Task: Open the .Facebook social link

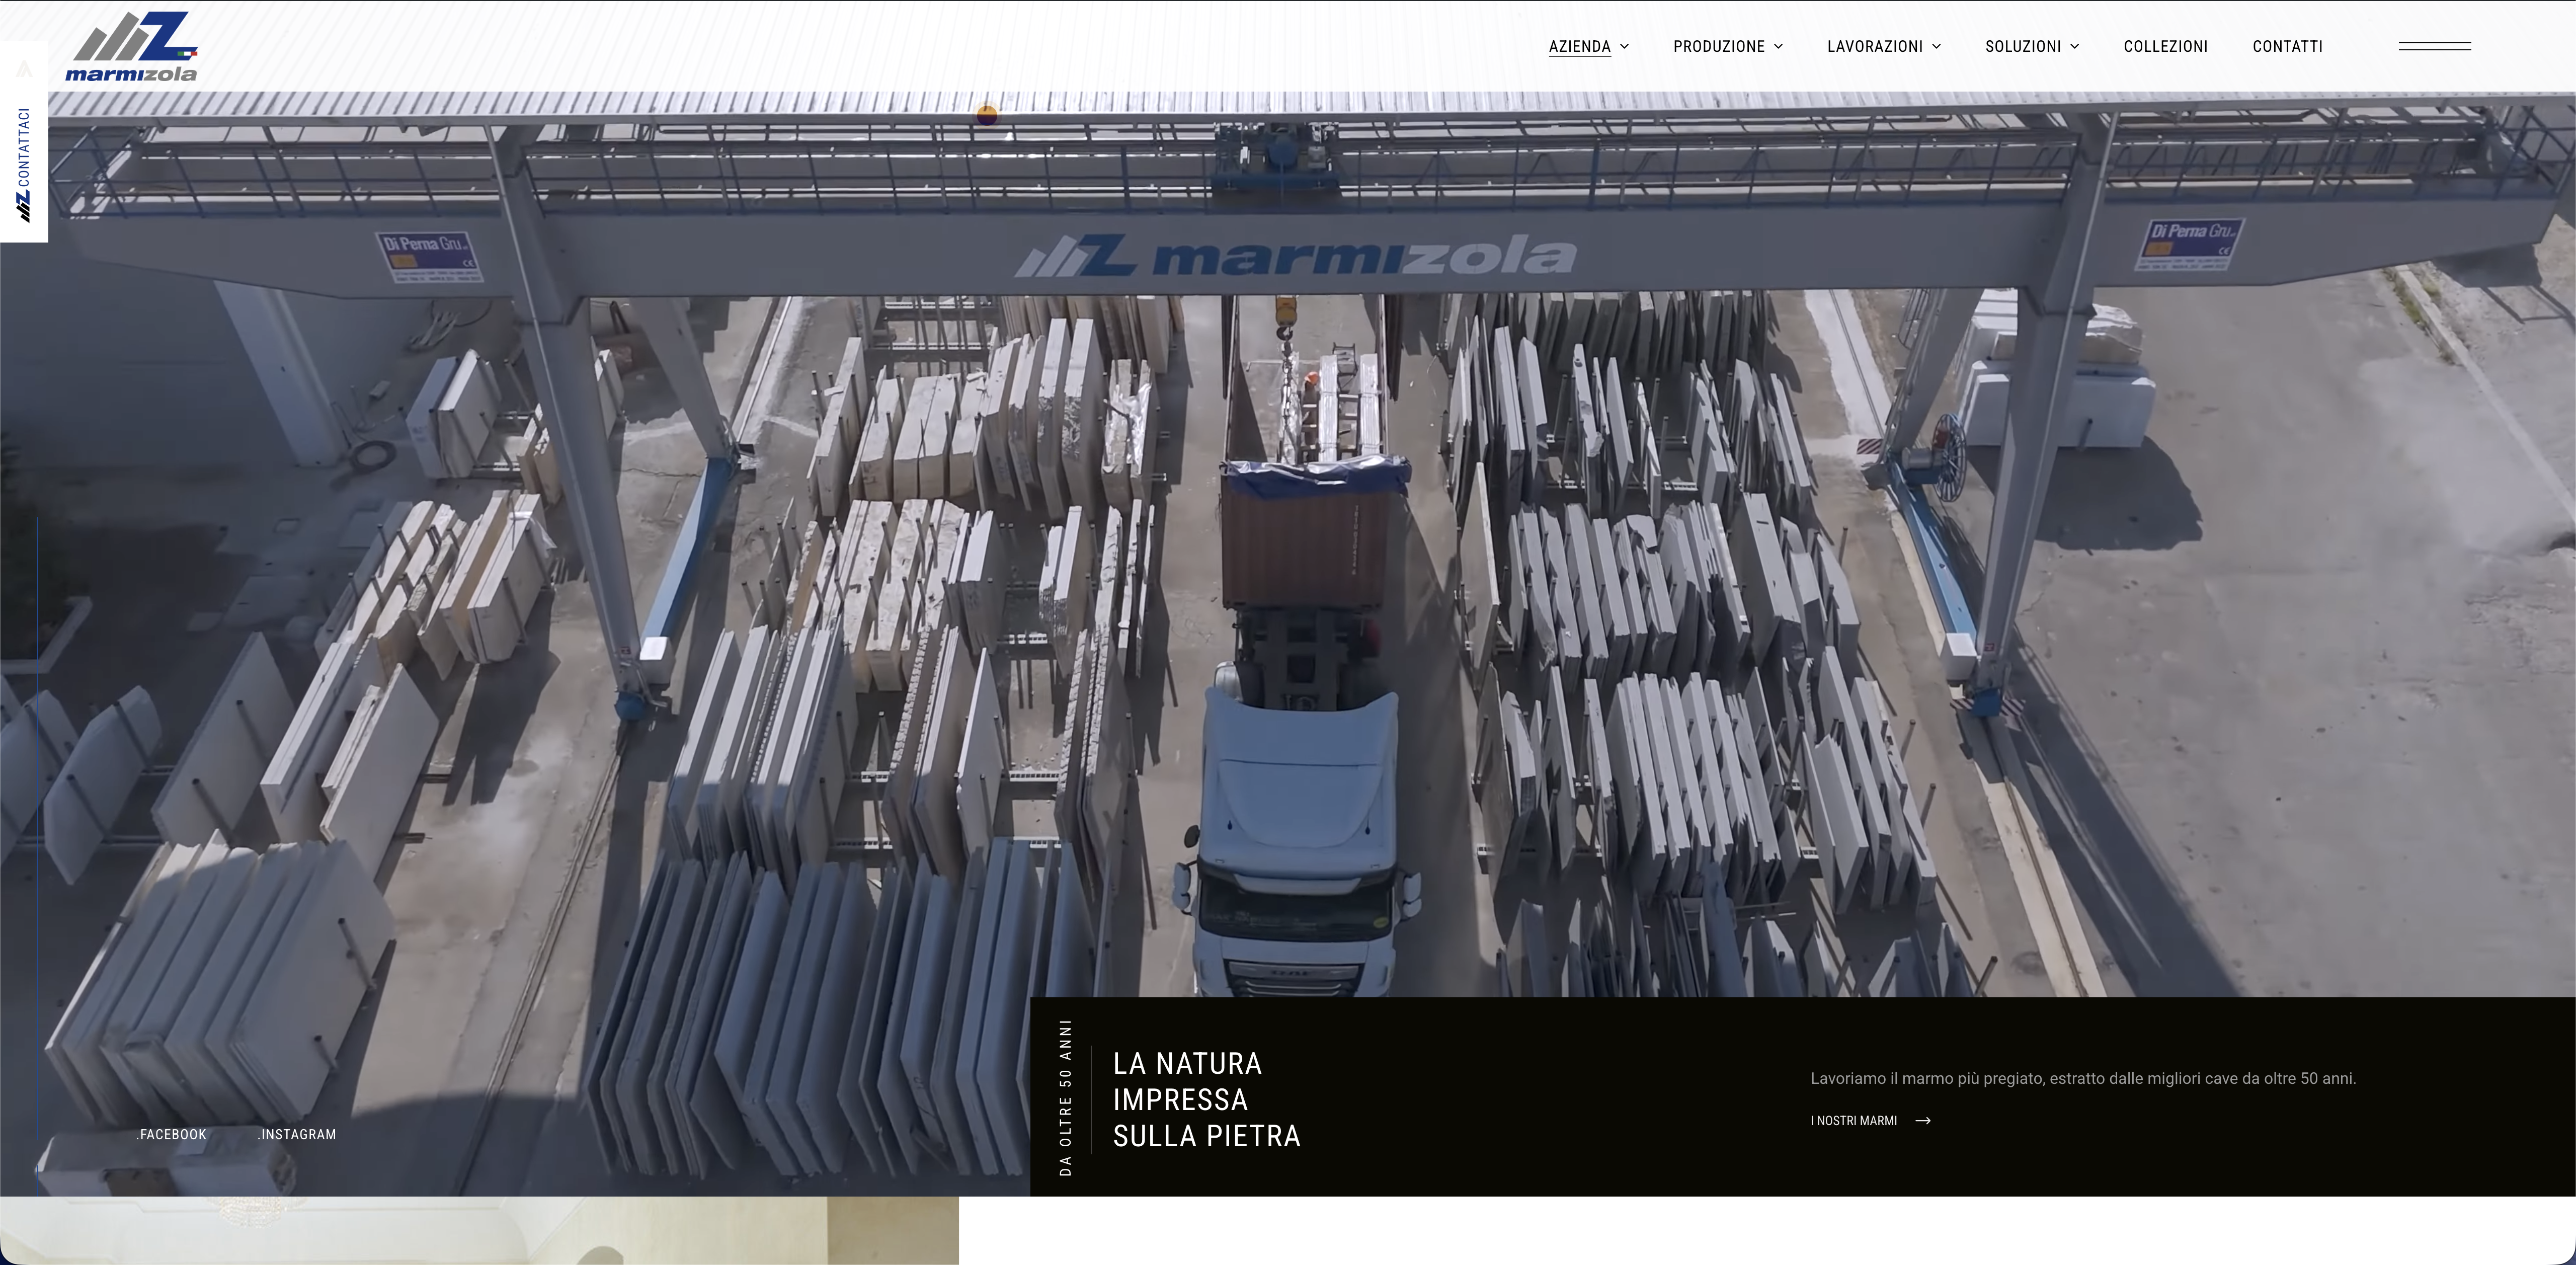Action: point(171,1134)
